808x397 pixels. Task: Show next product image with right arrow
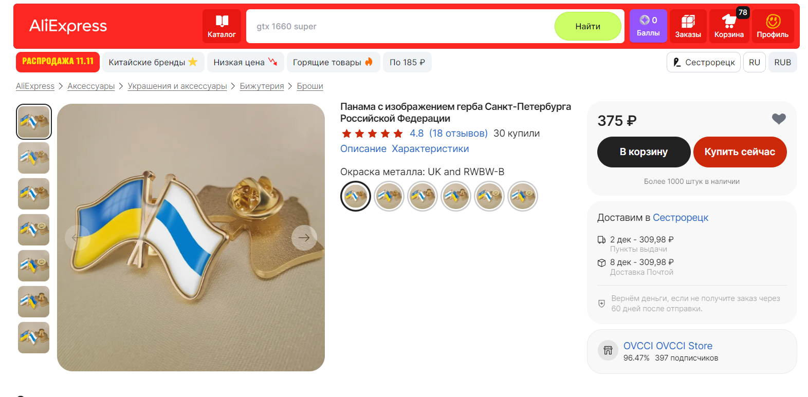tap(304, 237)
